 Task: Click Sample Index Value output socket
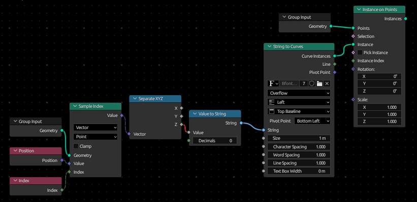click(121, 115)
